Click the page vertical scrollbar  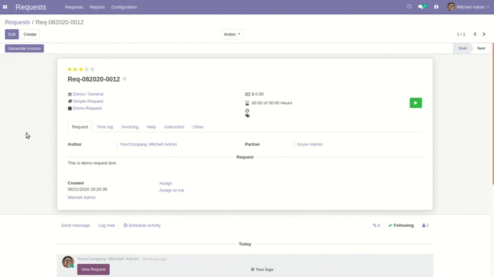tap(493, 114)
